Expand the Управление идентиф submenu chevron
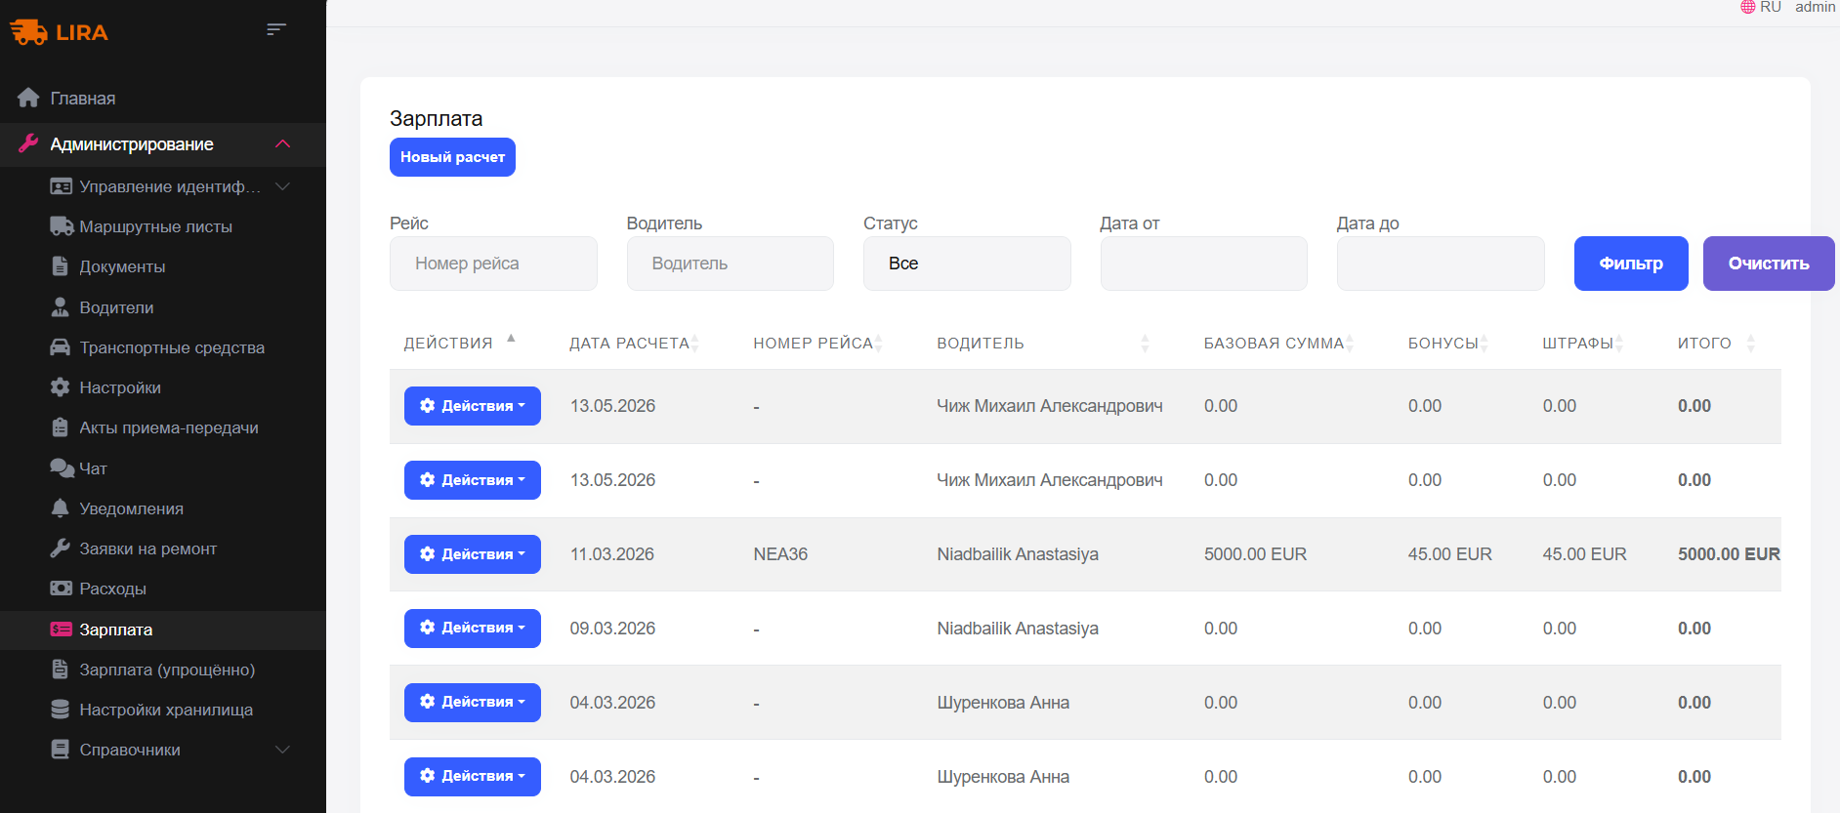 (283, 185)
